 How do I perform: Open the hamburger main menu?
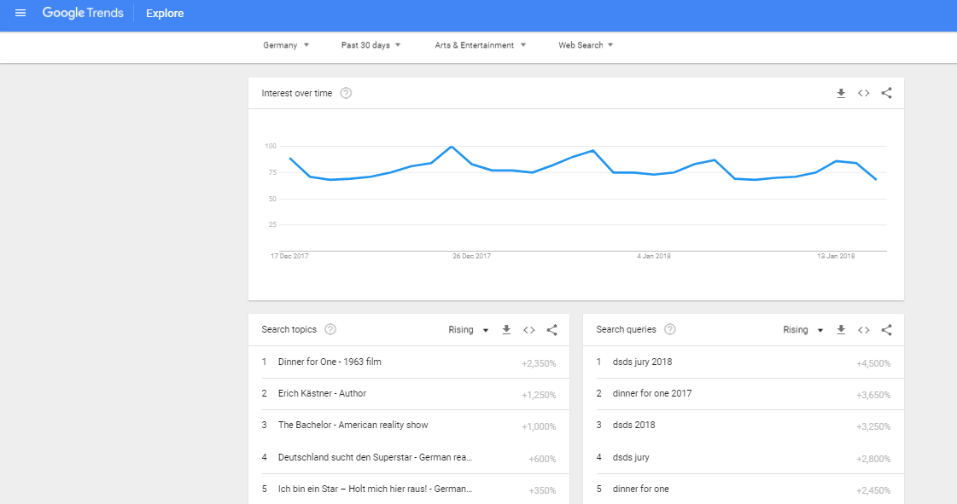pos(20,13)
